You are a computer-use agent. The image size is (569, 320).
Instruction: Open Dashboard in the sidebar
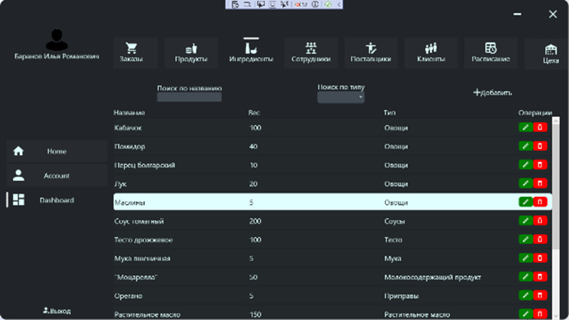(x=57, y=200)
